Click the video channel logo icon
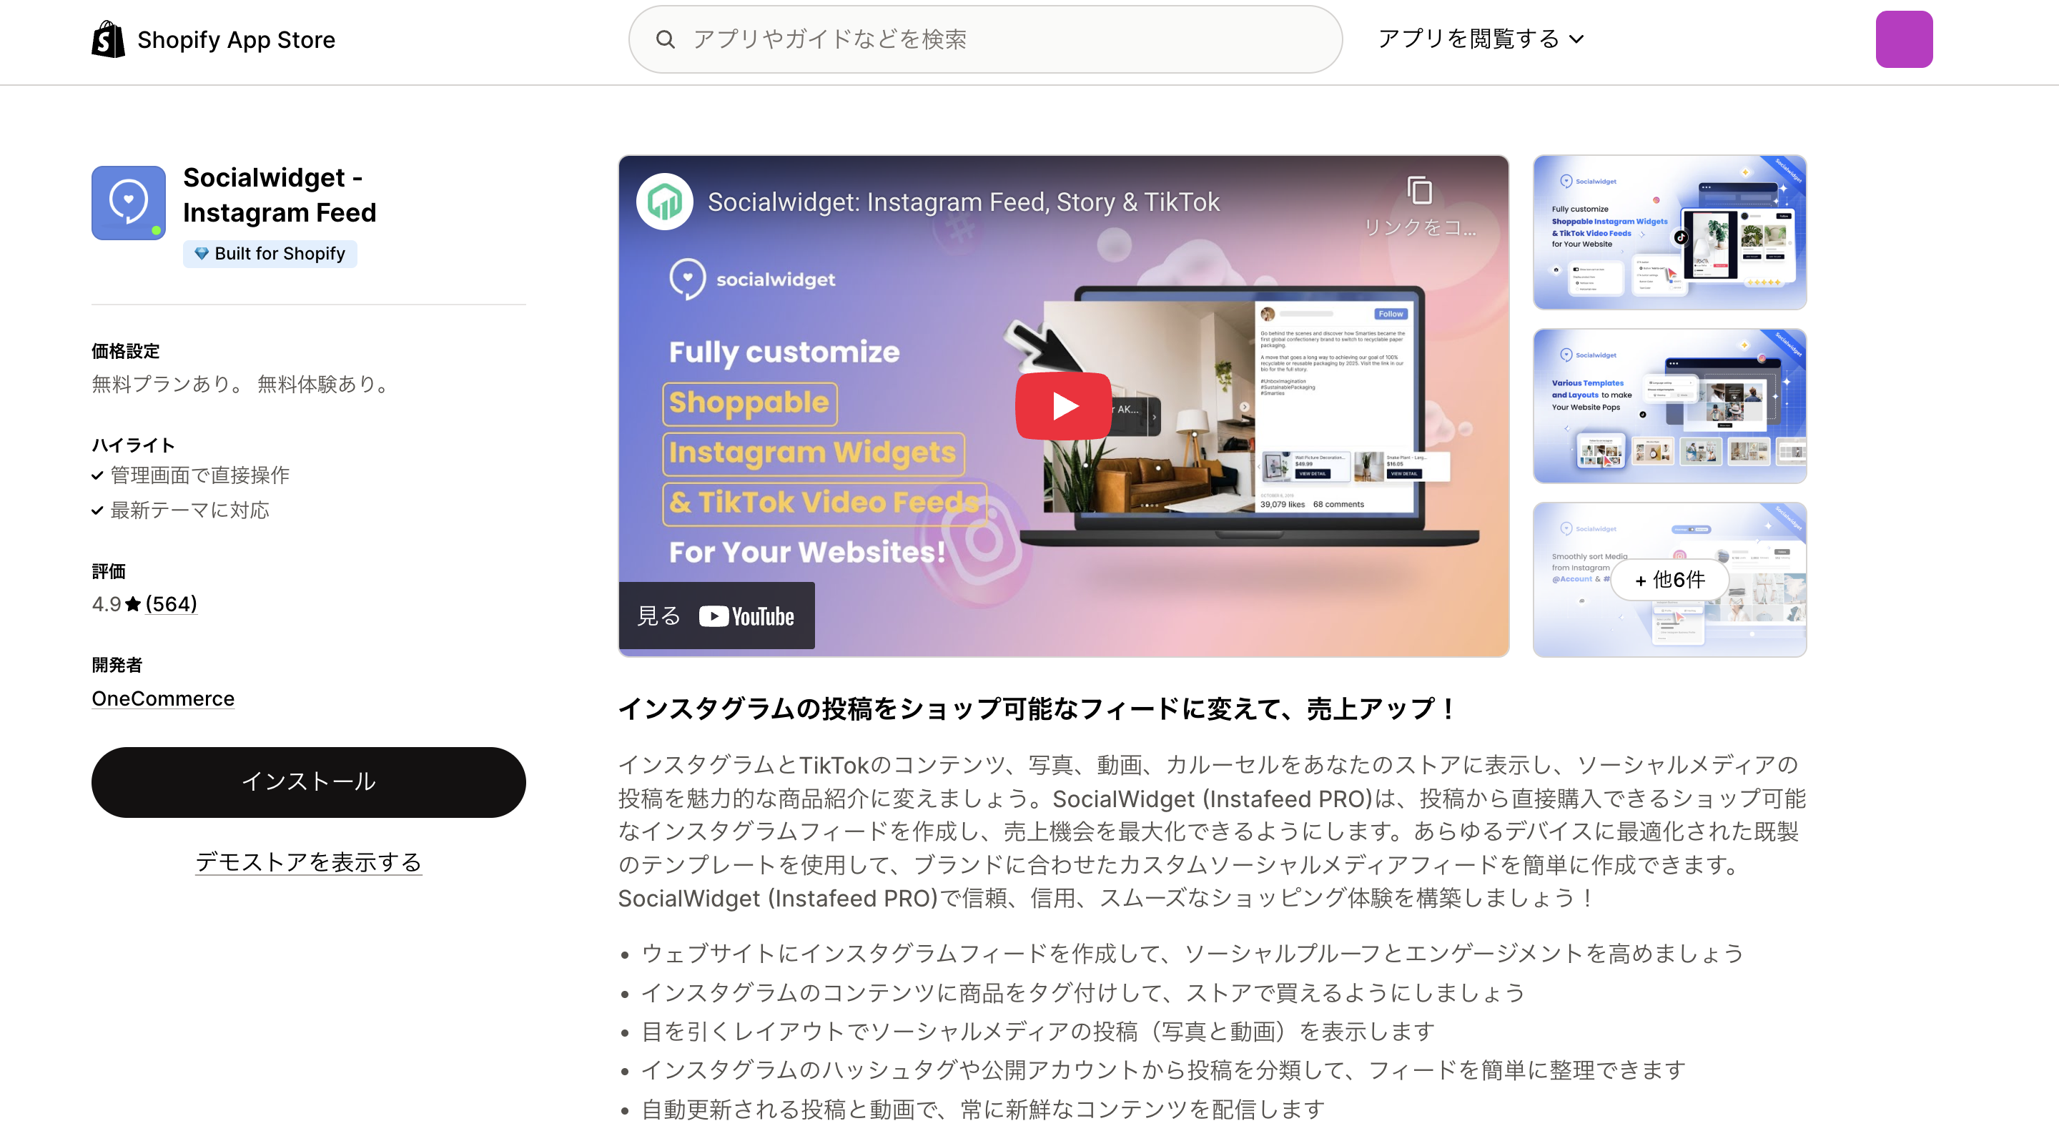 (664, 202)
